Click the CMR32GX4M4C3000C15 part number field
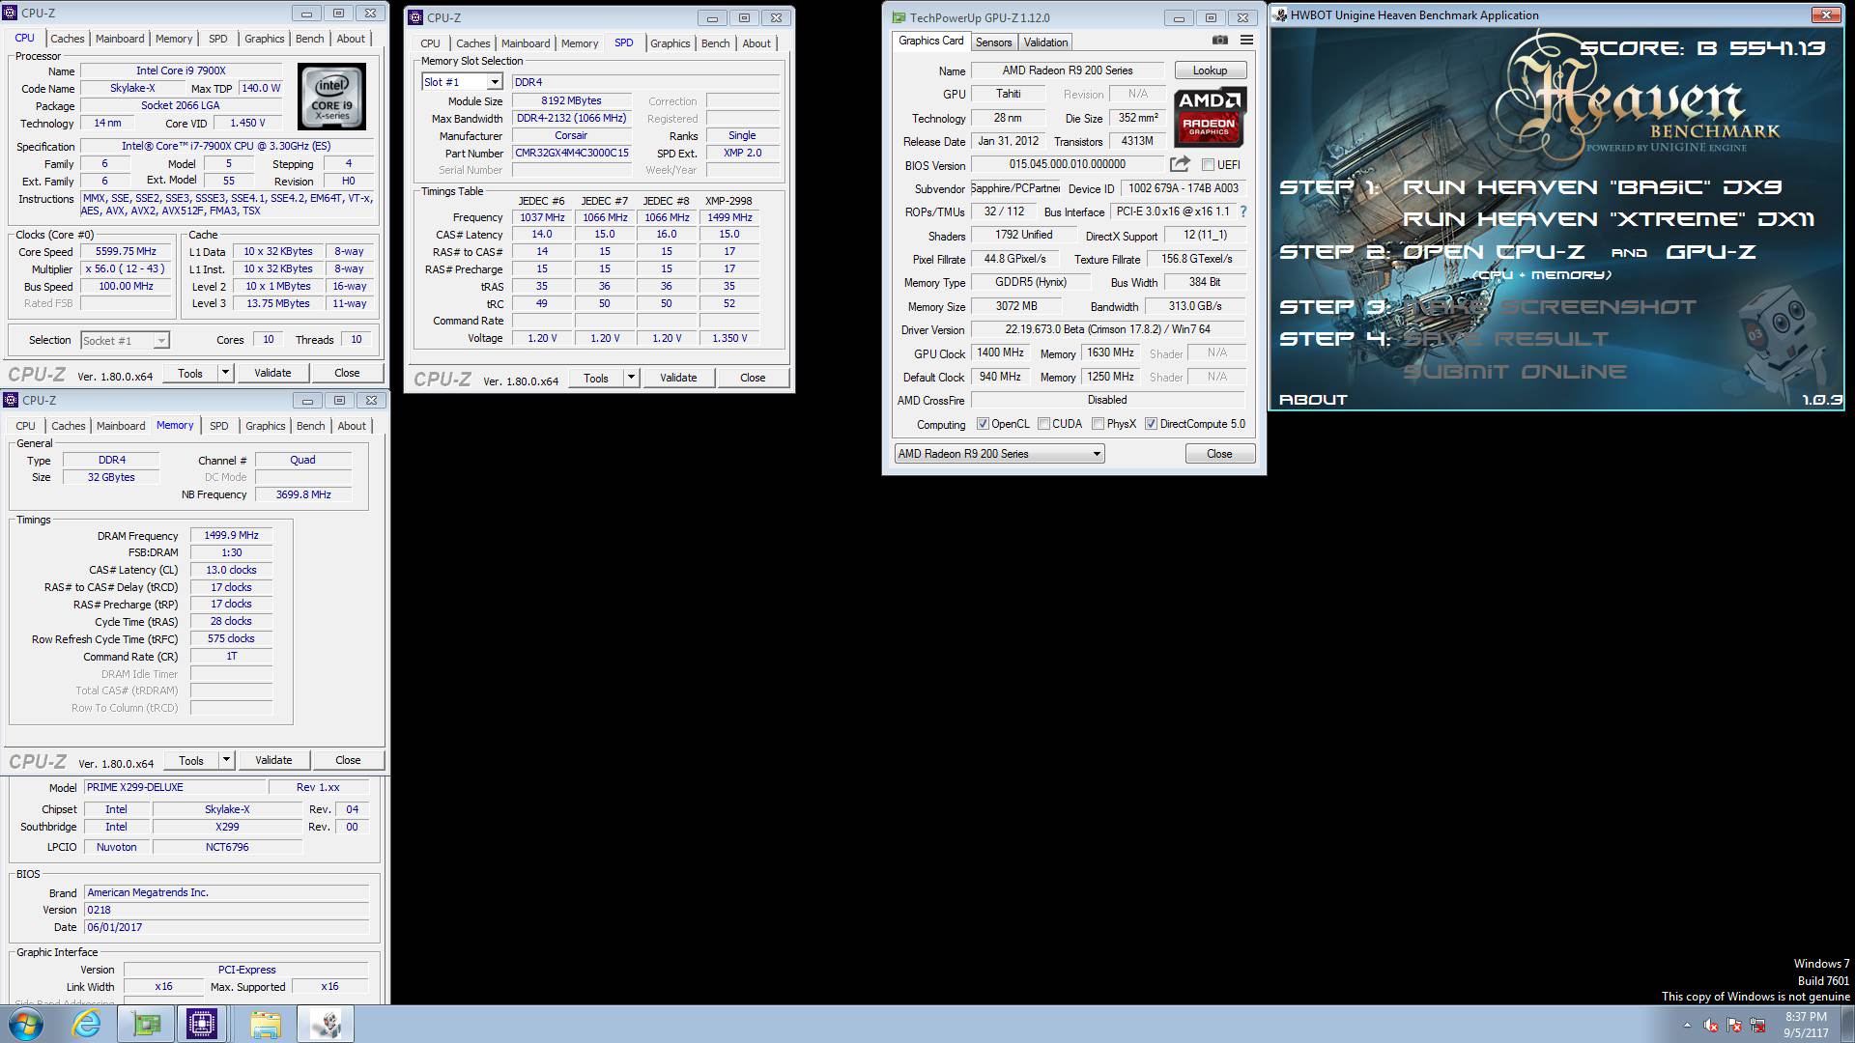The image size is (1855, 1043). [x=572, y=153]
